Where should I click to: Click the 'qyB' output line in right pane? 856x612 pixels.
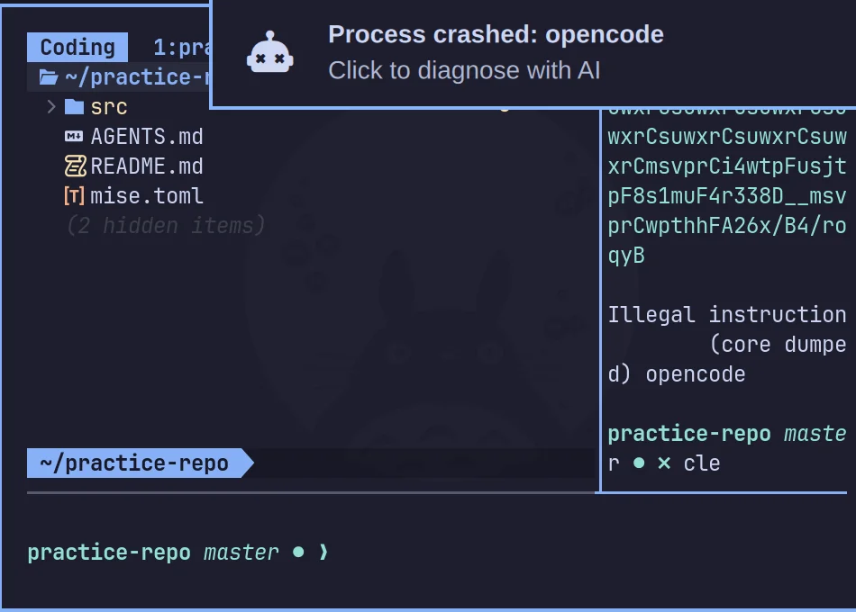(x=626, y=256)
